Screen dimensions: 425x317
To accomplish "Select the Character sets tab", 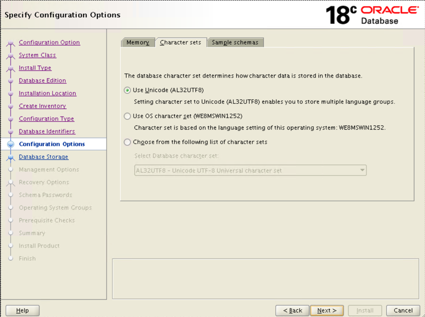I will point(181,42).
